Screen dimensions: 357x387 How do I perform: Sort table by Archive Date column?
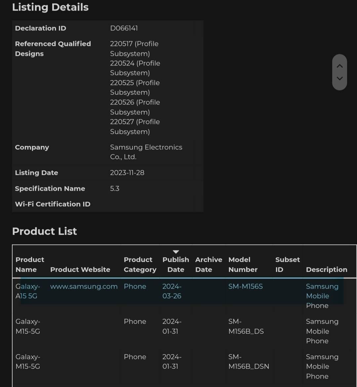[x=209, y=264]
